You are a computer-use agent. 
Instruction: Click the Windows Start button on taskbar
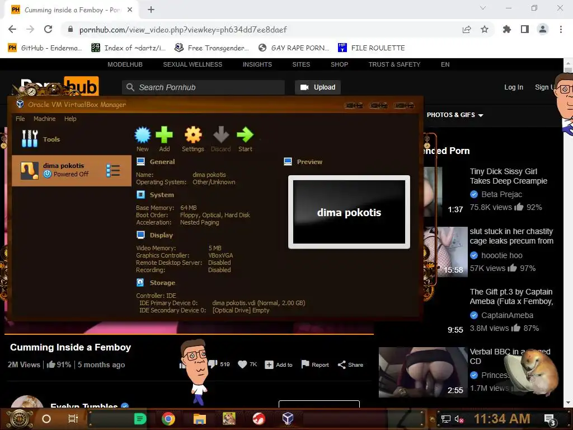[x=20, y=419]
